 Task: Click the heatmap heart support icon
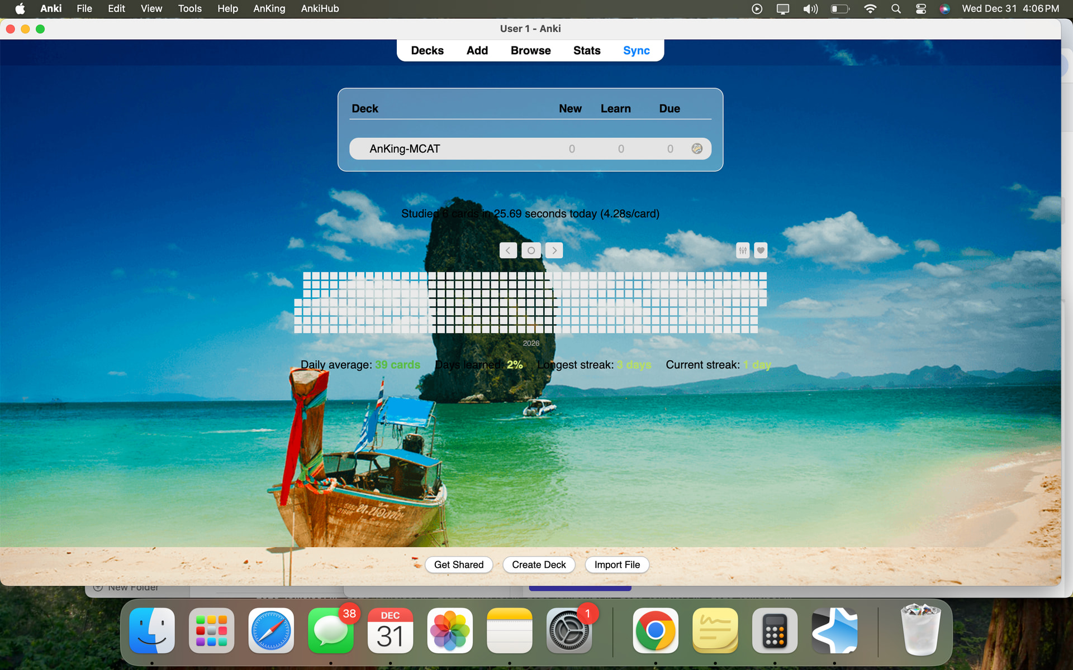(761, 251)
